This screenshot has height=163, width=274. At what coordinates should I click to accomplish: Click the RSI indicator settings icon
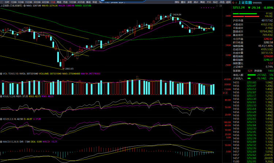tap(1, 96)
